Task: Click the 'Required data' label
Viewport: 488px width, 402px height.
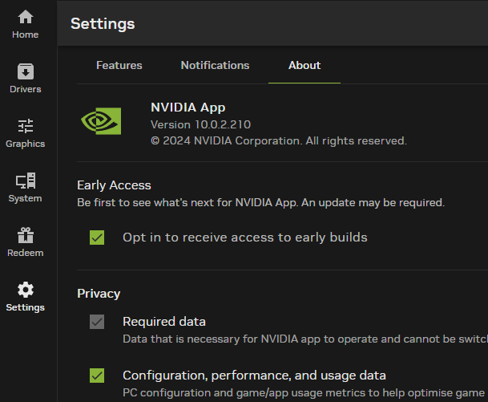Action: [x=164, y=322]
